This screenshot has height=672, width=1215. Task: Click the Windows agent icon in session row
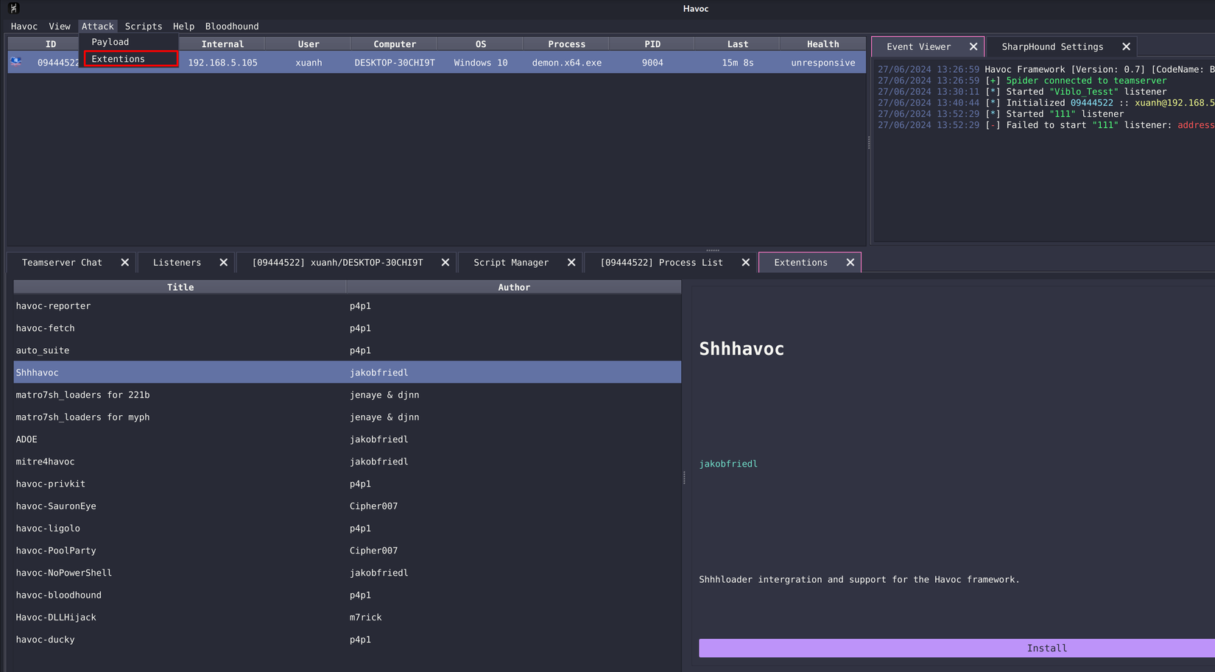click(16, 62)
